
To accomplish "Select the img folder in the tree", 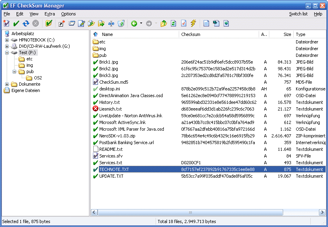I will [30, 65].
